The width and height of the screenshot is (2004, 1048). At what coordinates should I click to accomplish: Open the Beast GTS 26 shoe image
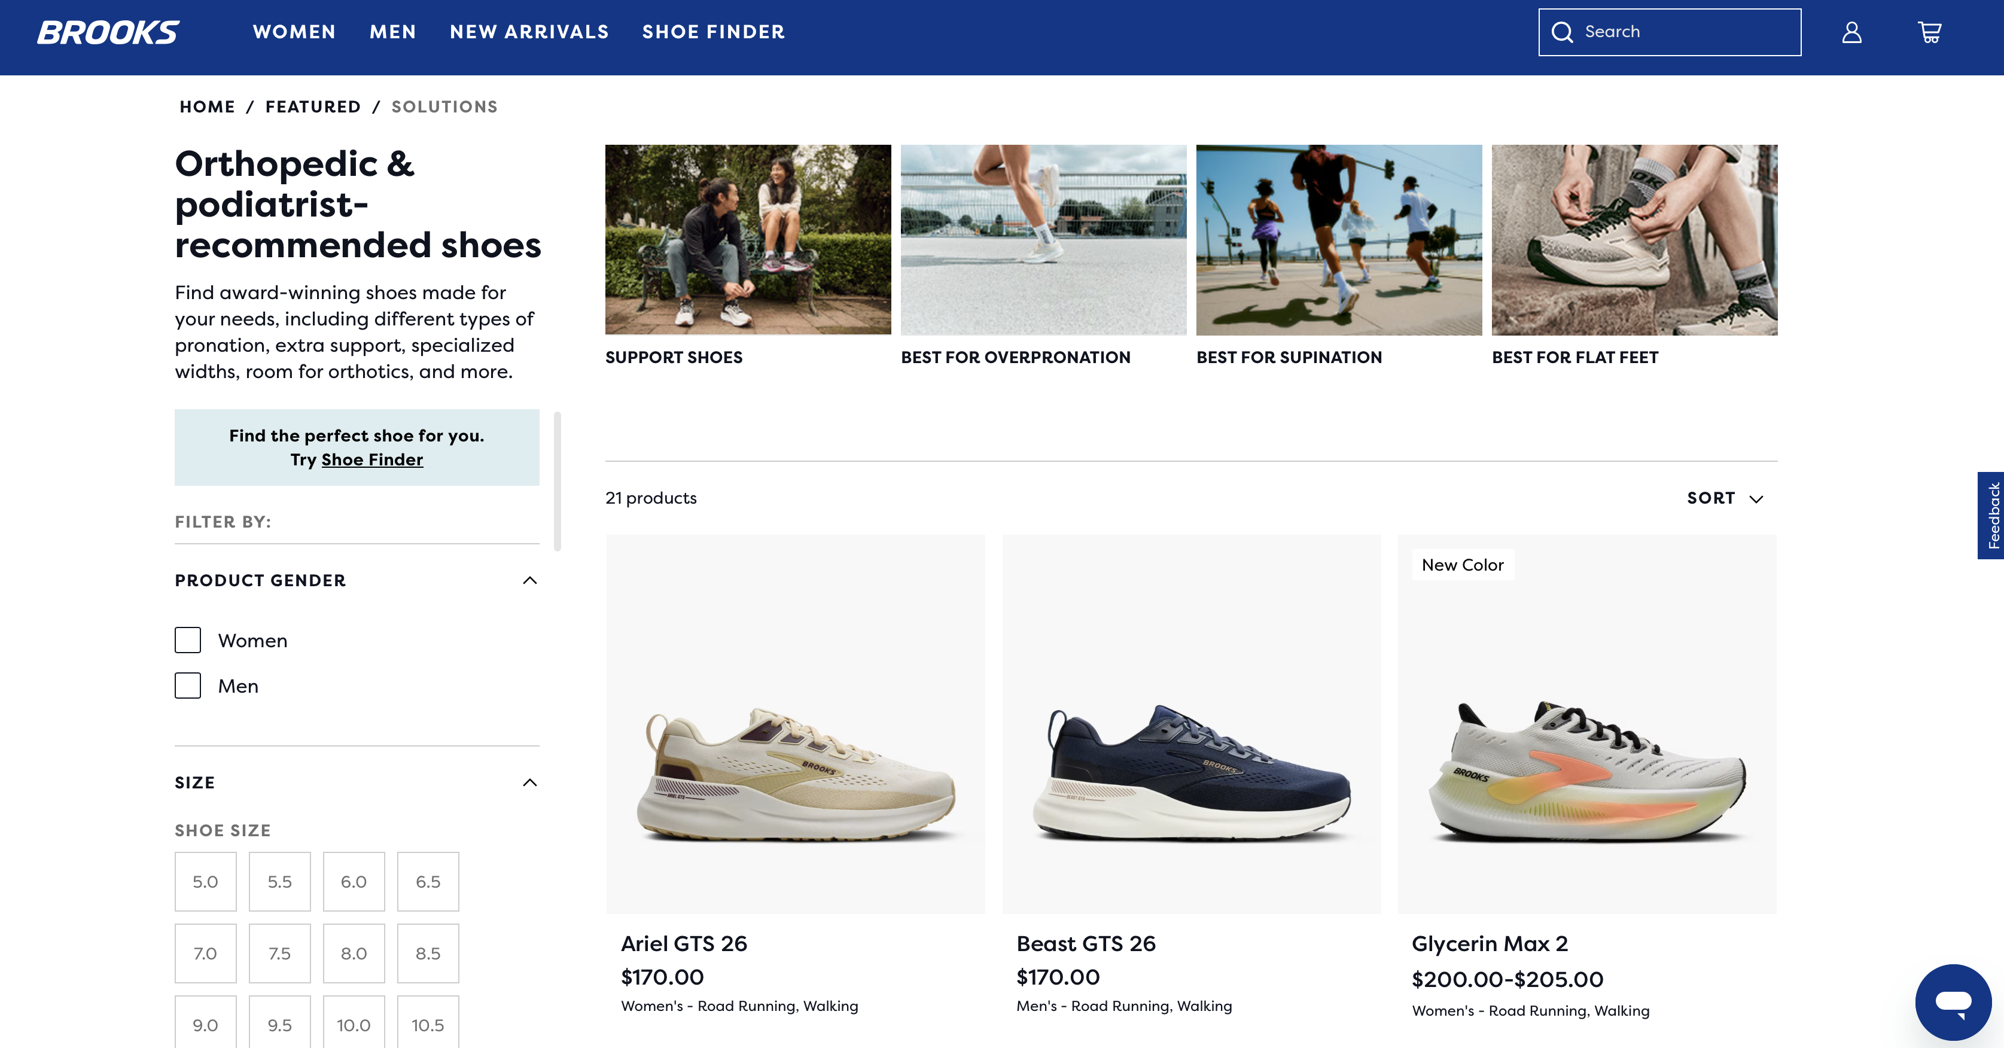click(x=1191, y=724)
